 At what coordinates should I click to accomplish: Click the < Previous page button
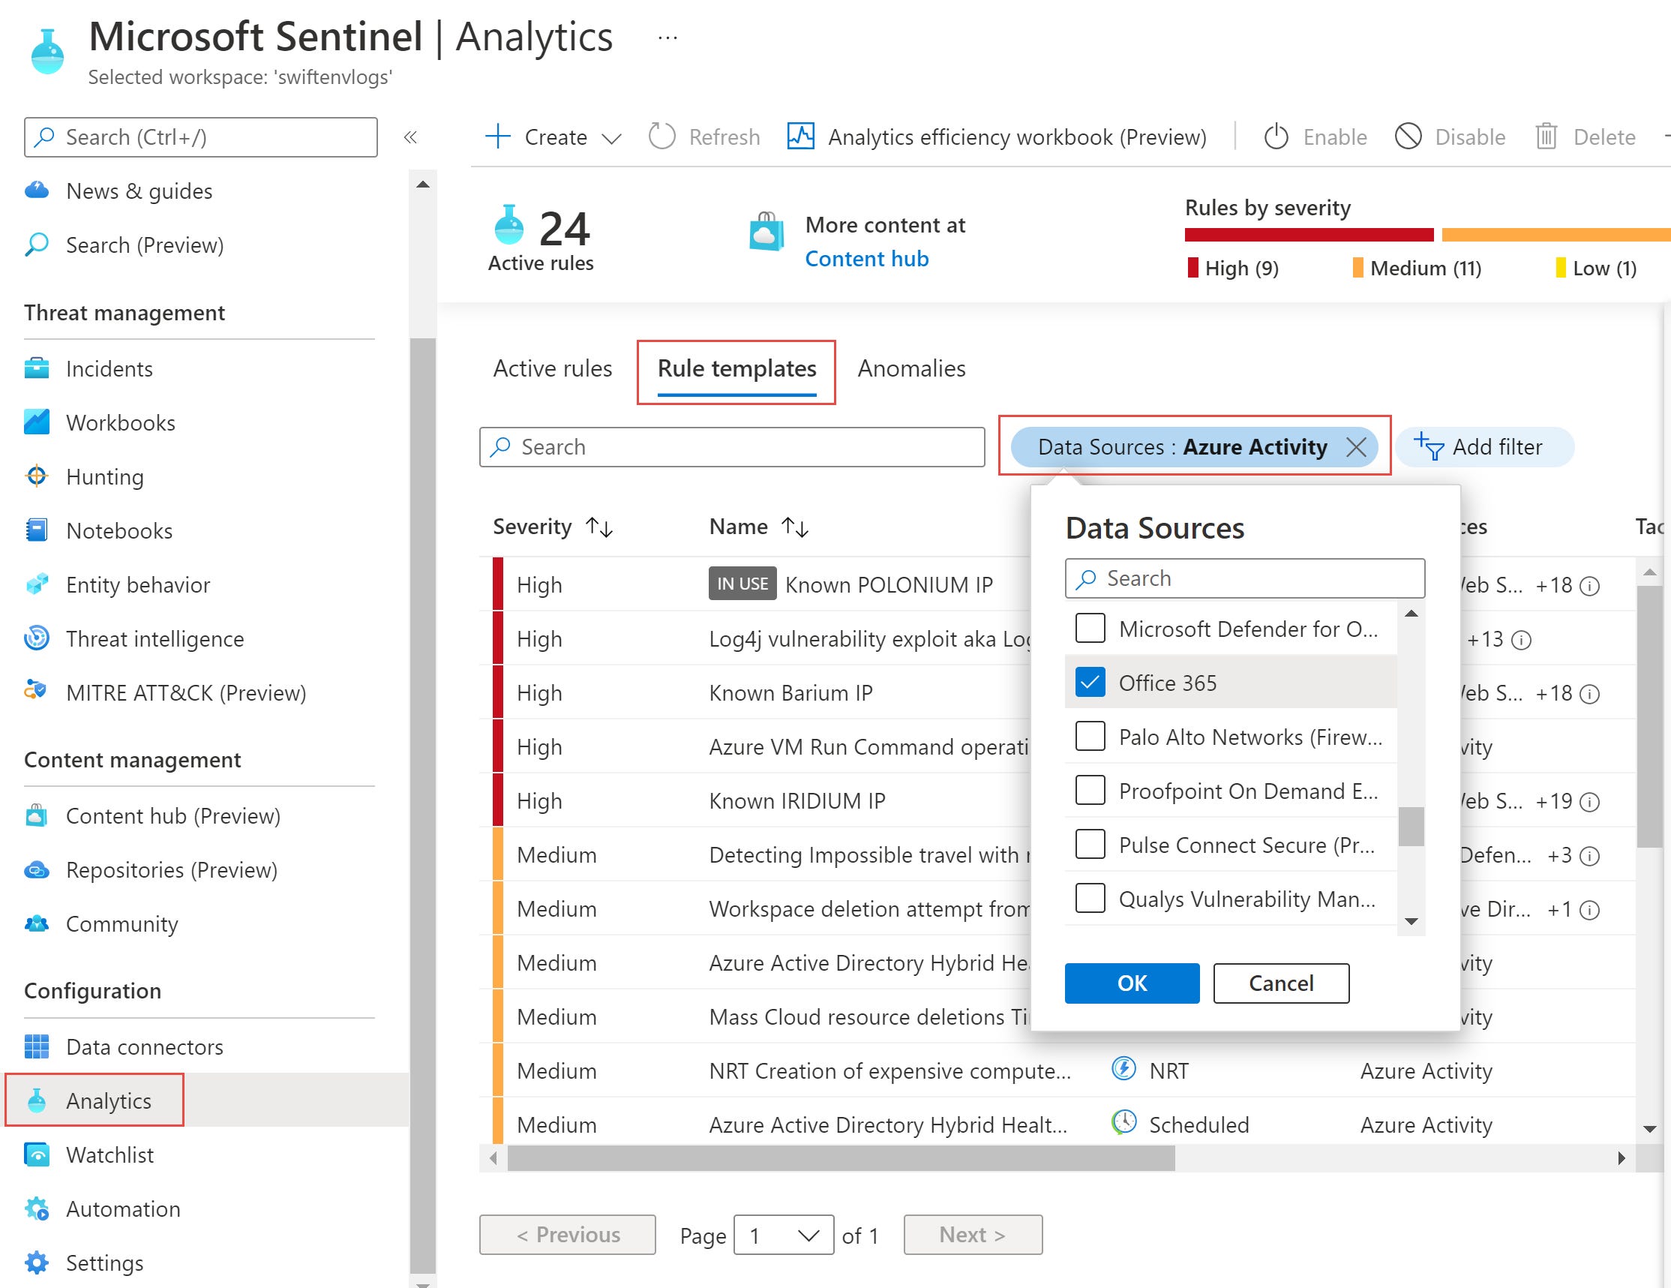(x=568, y=1235)
